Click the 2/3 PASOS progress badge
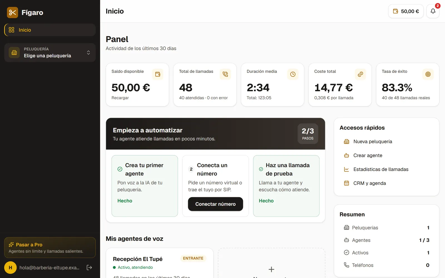The height and width of the screenshot is (278, 445). (308, 134)
